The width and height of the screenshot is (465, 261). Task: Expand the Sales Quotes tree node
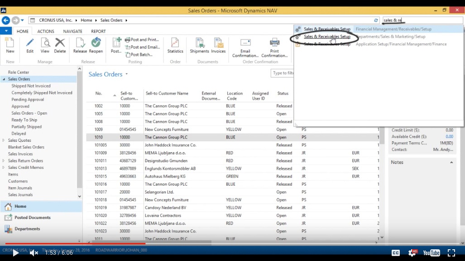coord(4,140)
